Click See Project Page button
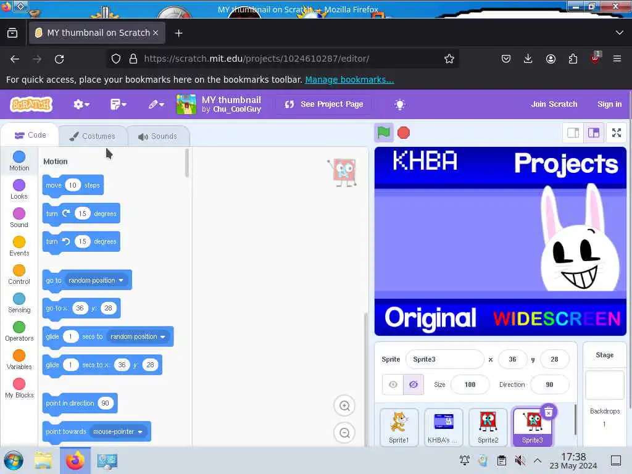Image resolution: width=632 pixels, height=474 pixels. click(x=323, y=104)
